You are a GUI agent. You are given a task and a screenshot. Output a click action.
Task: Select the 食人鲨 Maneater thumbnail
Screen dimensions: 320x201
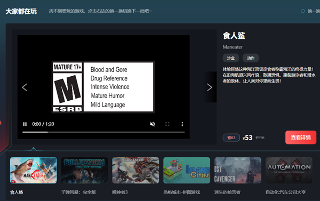34,170
